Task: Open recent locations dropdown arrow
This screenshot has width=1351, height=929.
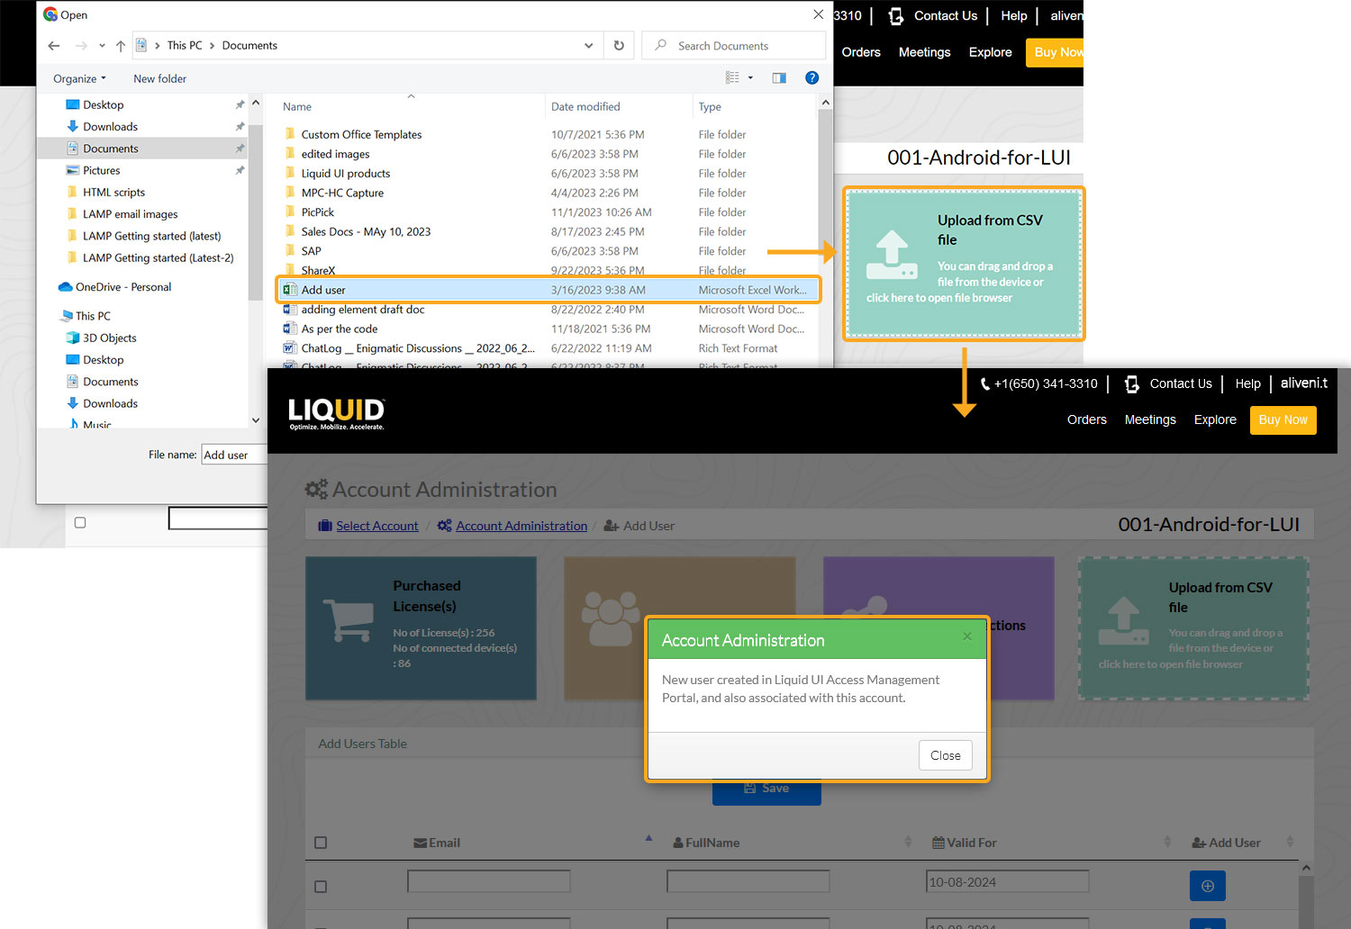Action: point(102,46)
